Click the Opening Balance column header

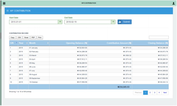69,43
